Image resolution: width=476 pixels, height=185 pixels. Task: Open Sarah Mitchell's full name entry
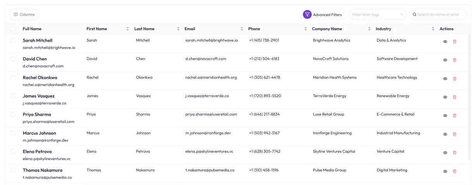pos(38,41)
